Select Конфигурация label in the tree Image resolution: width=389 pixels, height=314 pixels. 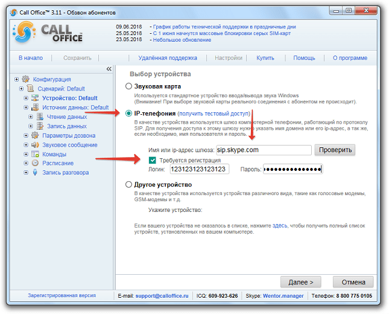pos(52,79)
